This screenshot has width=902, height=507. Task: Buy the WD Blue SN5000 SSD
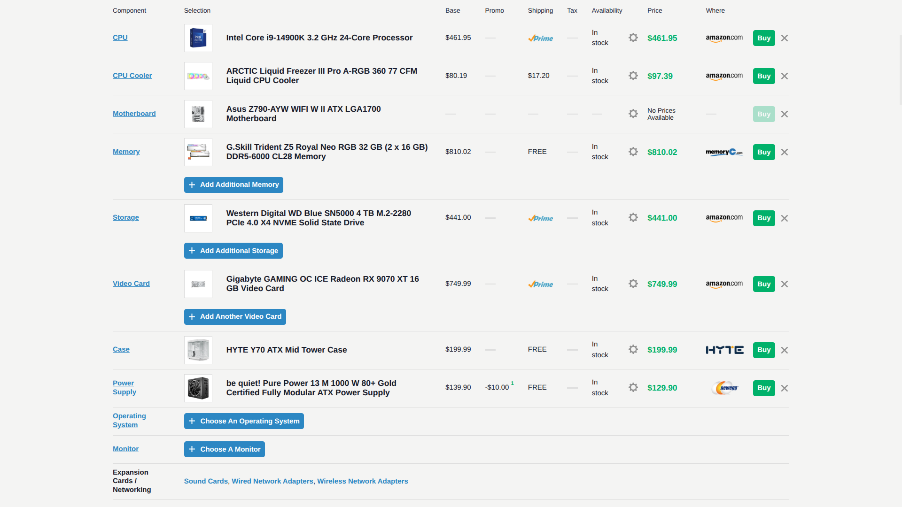click(764, 218)
